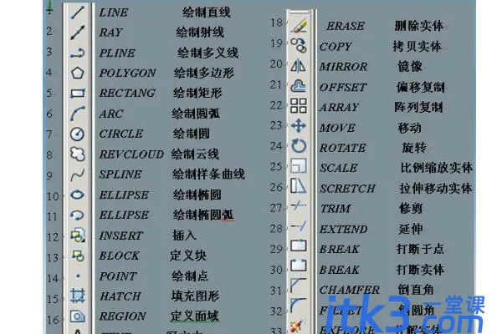
Task: Click the 'POLYGON' command label
Action: tap(128, 73)
